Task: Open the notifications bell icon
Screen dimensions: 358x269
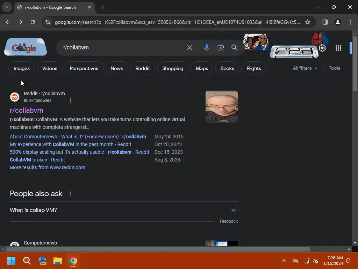Action: (349, 261)
